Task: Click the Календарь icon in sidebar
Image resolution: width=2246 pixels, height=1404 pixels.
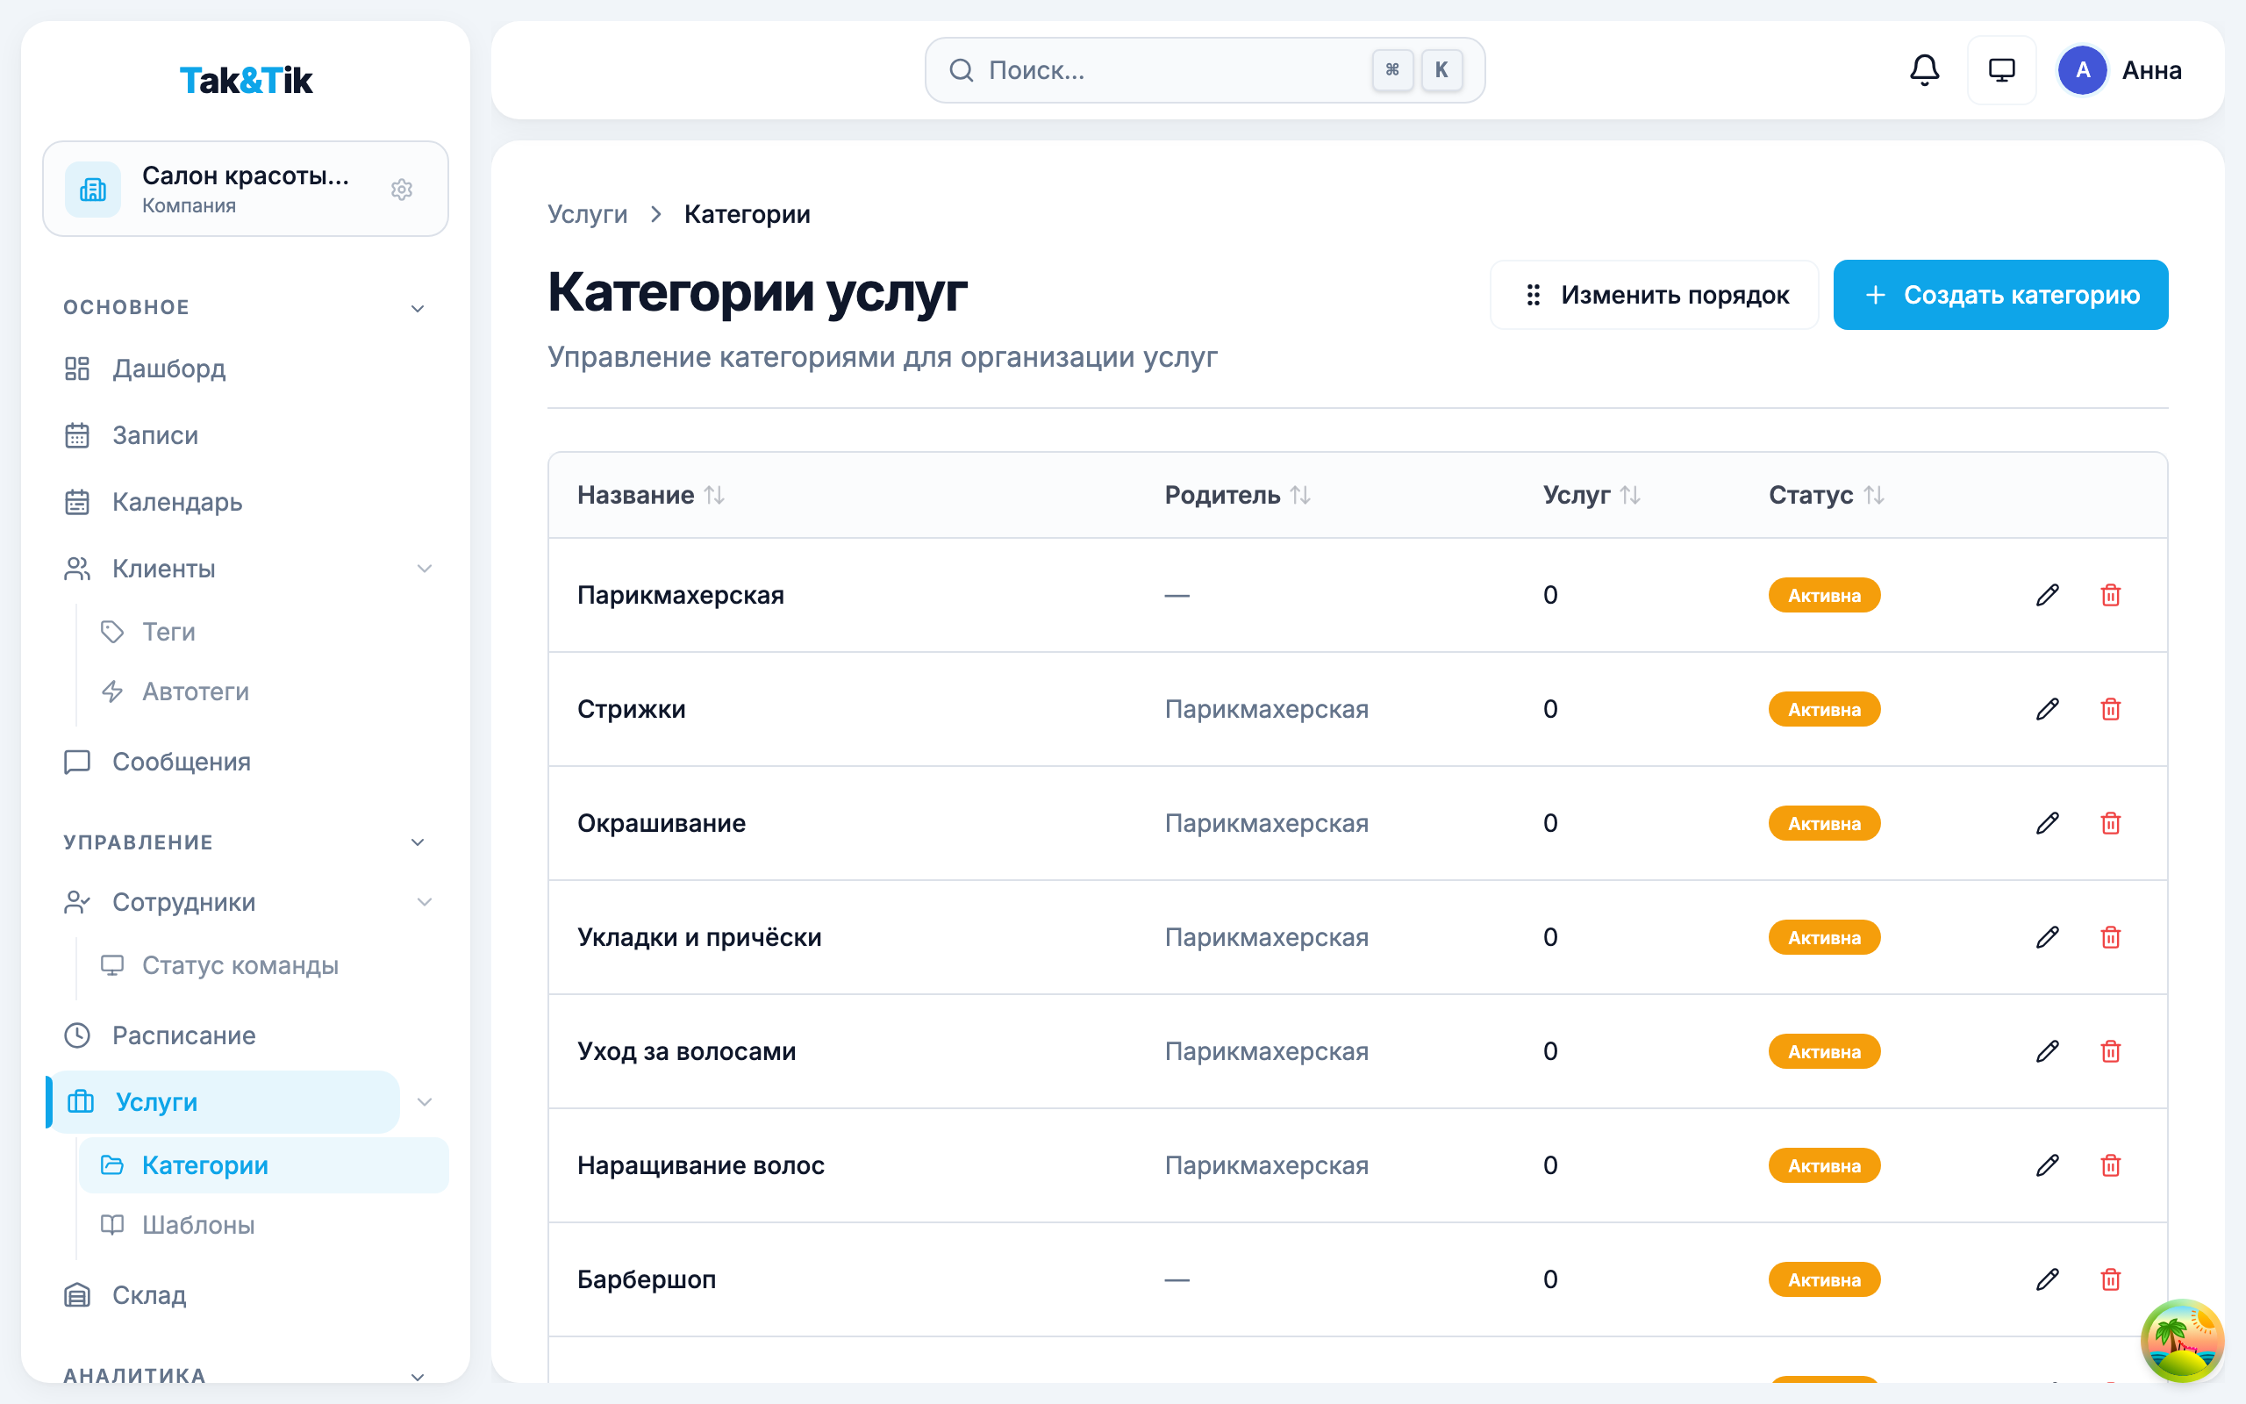Action: click(77, 501)
